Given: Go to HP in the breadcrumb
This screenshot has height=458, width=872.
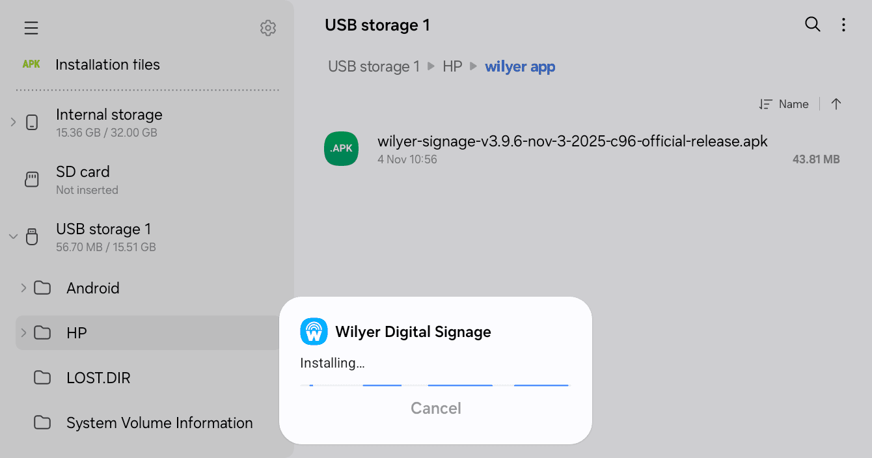Looking at the screenshot, I should click(x=452, y=66).
